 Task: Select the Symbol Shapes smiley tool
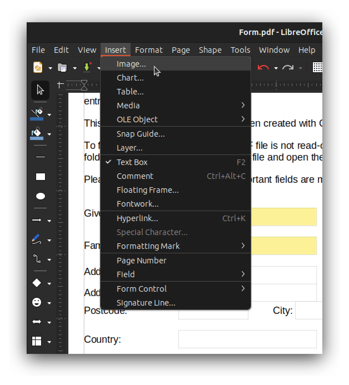click(x=37, y=302)
